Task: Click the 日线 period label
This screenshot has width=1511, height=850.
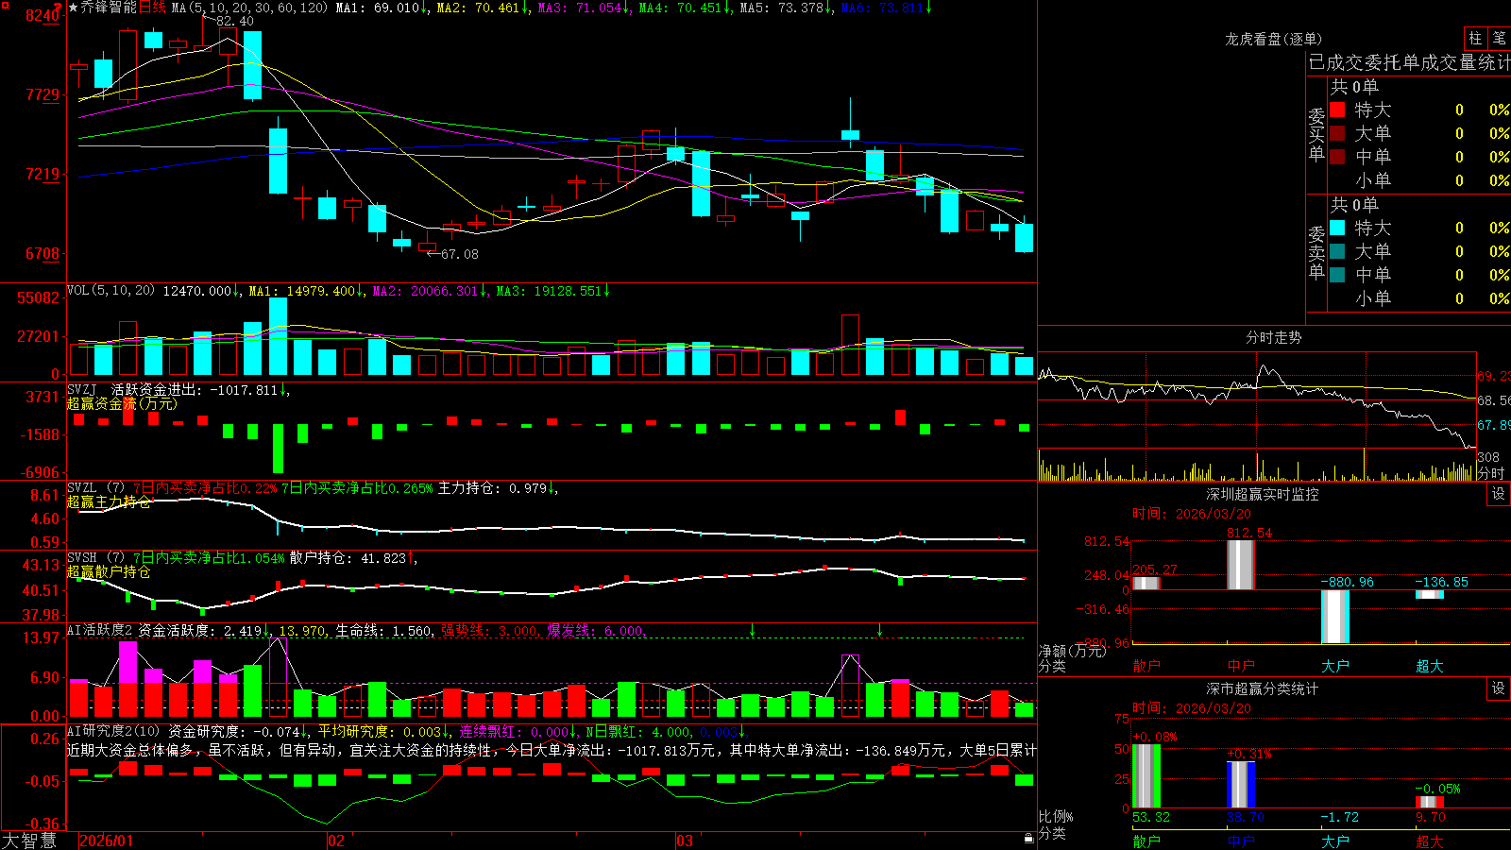Action: (152, 8)
